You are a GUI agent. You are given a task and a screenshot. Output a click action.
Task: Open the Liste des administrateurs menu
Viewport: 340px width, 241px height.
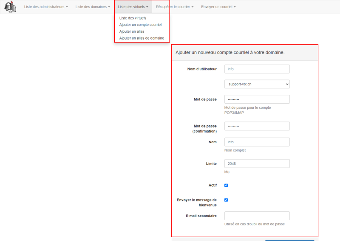coord(46,7)
